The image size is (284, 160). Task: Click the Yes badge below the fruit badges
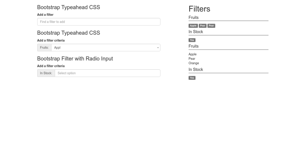point(192,40)
